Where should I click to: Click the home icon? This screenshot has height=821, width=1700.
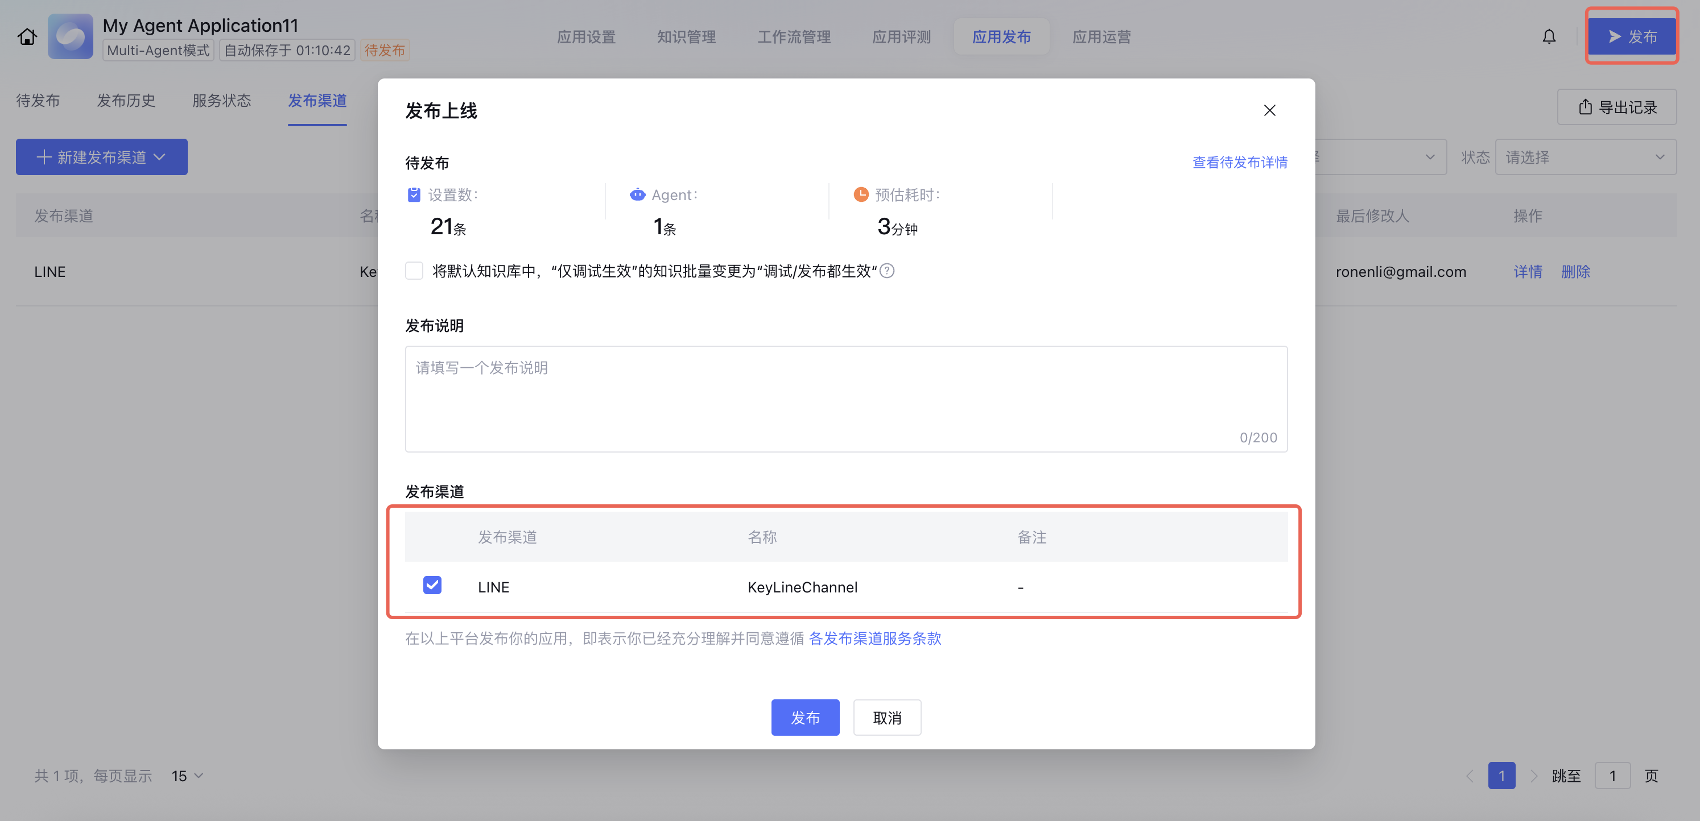(27, 36)
